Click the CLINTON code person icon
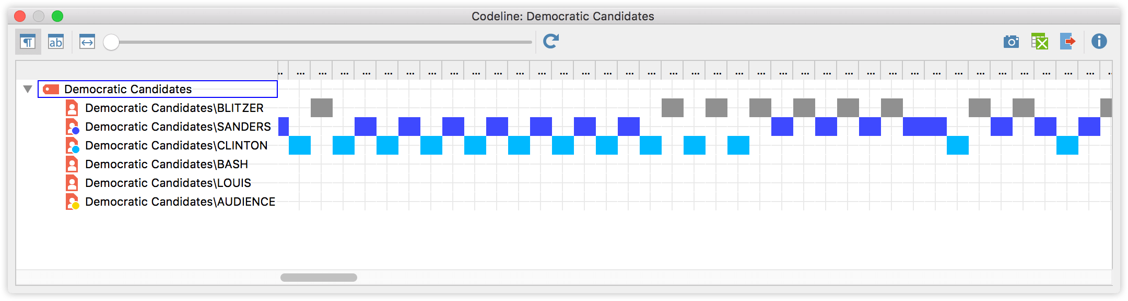1128x301 pixels. point(72,145)
